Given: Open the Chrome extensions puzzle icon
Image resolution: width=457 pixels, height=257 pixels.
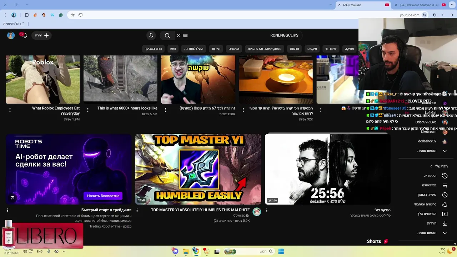Looking at the screenshot, I should [x=27, y=15].
